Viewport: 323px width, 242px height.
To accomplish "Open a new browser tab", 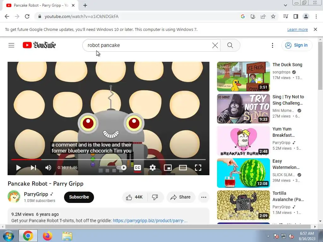I will pyautogui.click(x=85, y=5).
